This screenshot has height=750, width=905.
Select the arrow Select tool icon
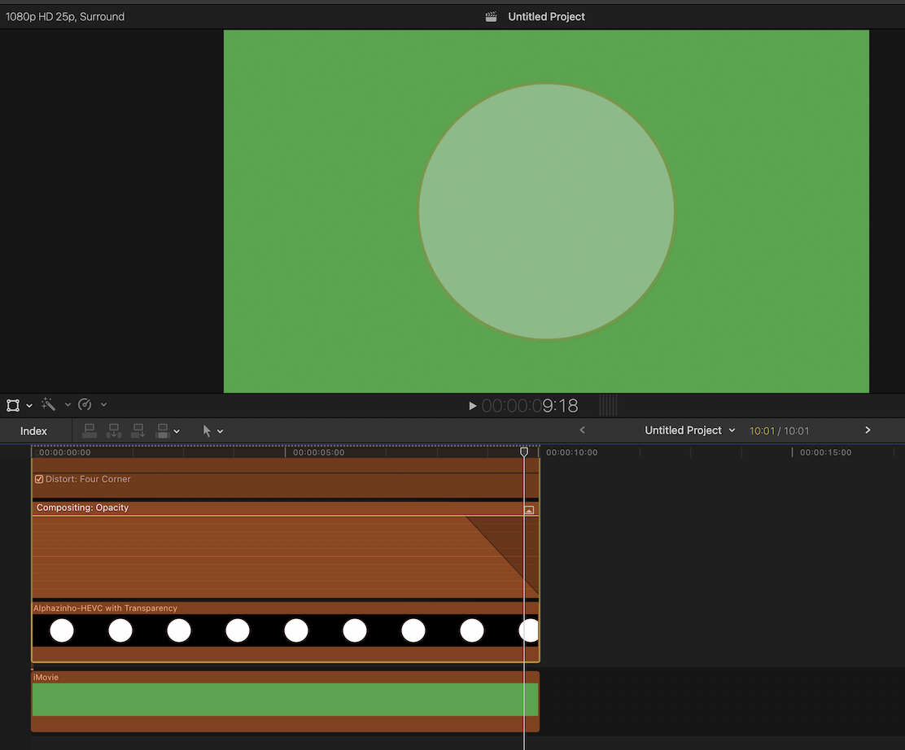click(x=207, y=431)
